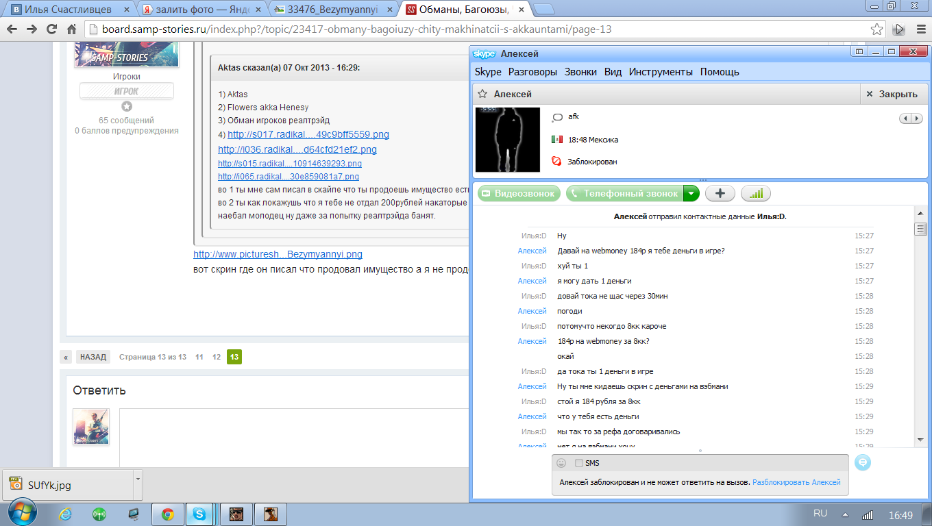Open the i036.radikal png link
Screen dimensions: 932x526
coord(297,149)
